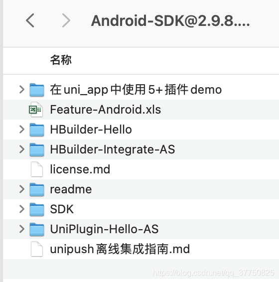Expand the SDK folder chevron
This screenshot has width=279, height=282.
point(22,209)
